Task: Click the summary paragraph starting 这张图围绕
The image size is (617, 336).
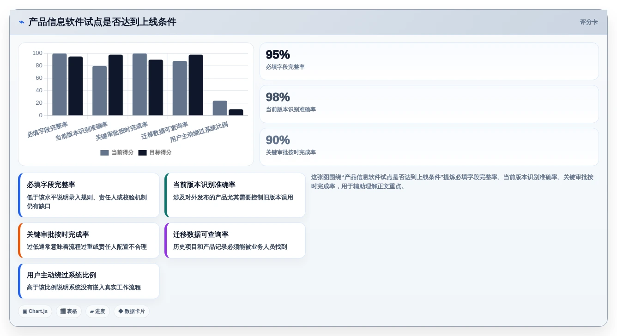Action: tap(452, 182)
